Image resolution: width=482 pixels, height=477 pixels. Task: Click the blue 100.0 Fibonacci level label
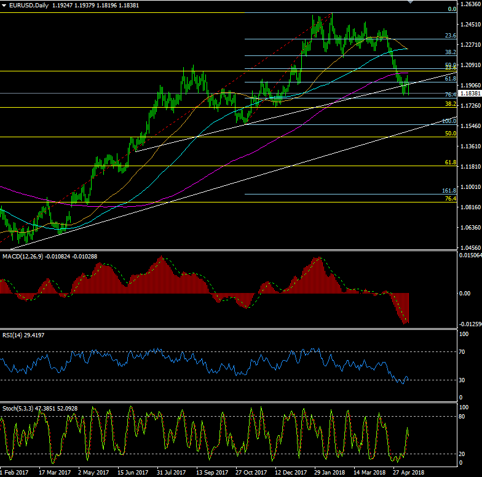(449, 122)
